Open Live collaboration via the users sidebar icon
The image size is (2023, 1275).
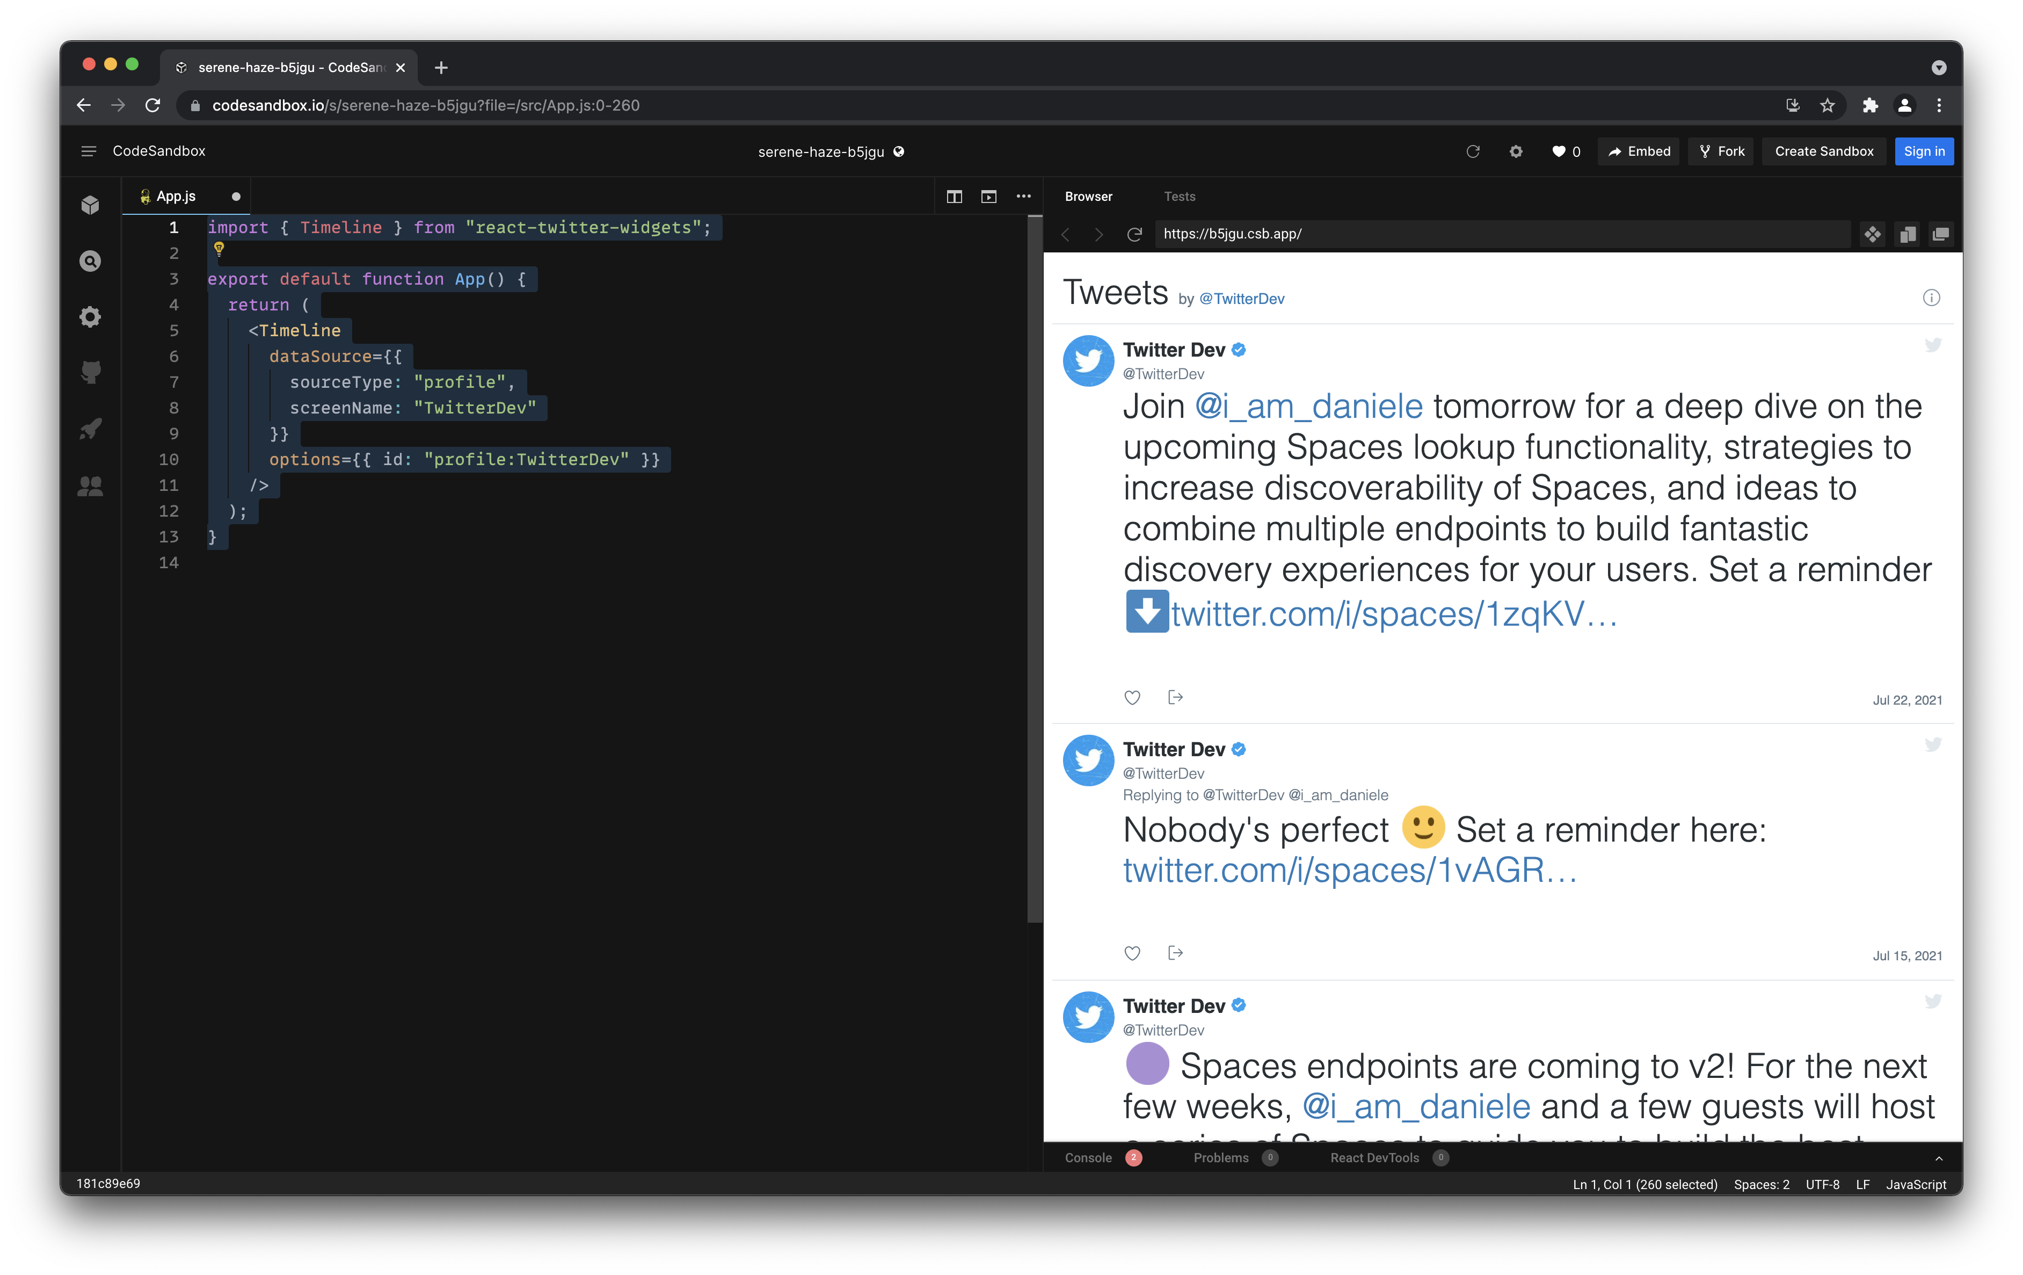coord(90,486)
